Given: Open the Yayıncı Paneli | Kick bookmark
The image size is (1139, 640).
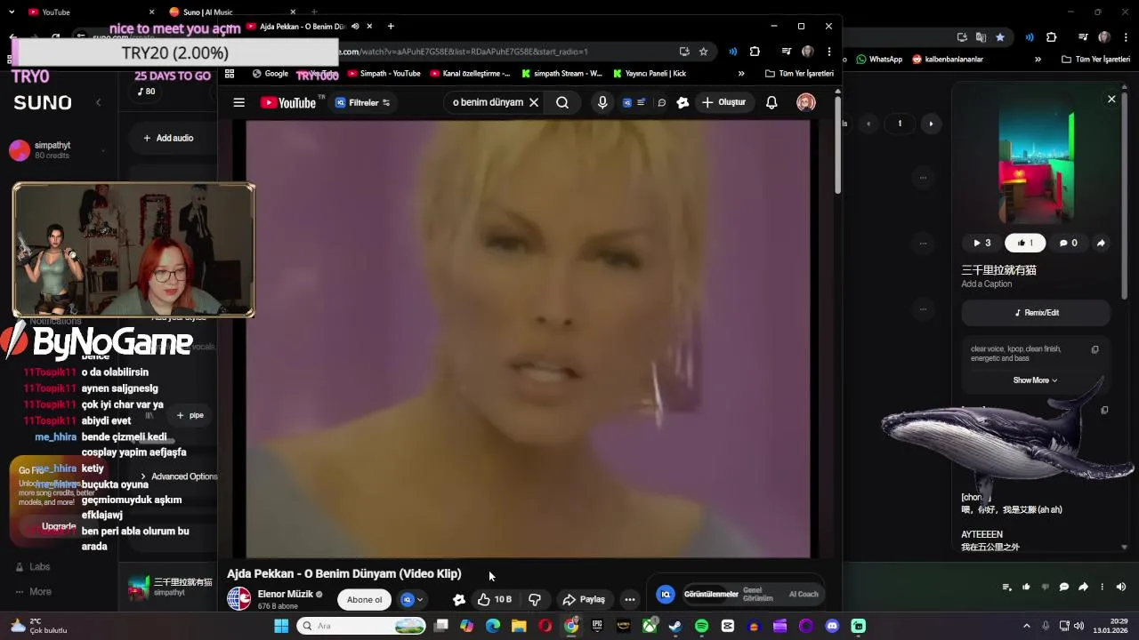Looking at the screenshot, I should click(x=649, y=74).
